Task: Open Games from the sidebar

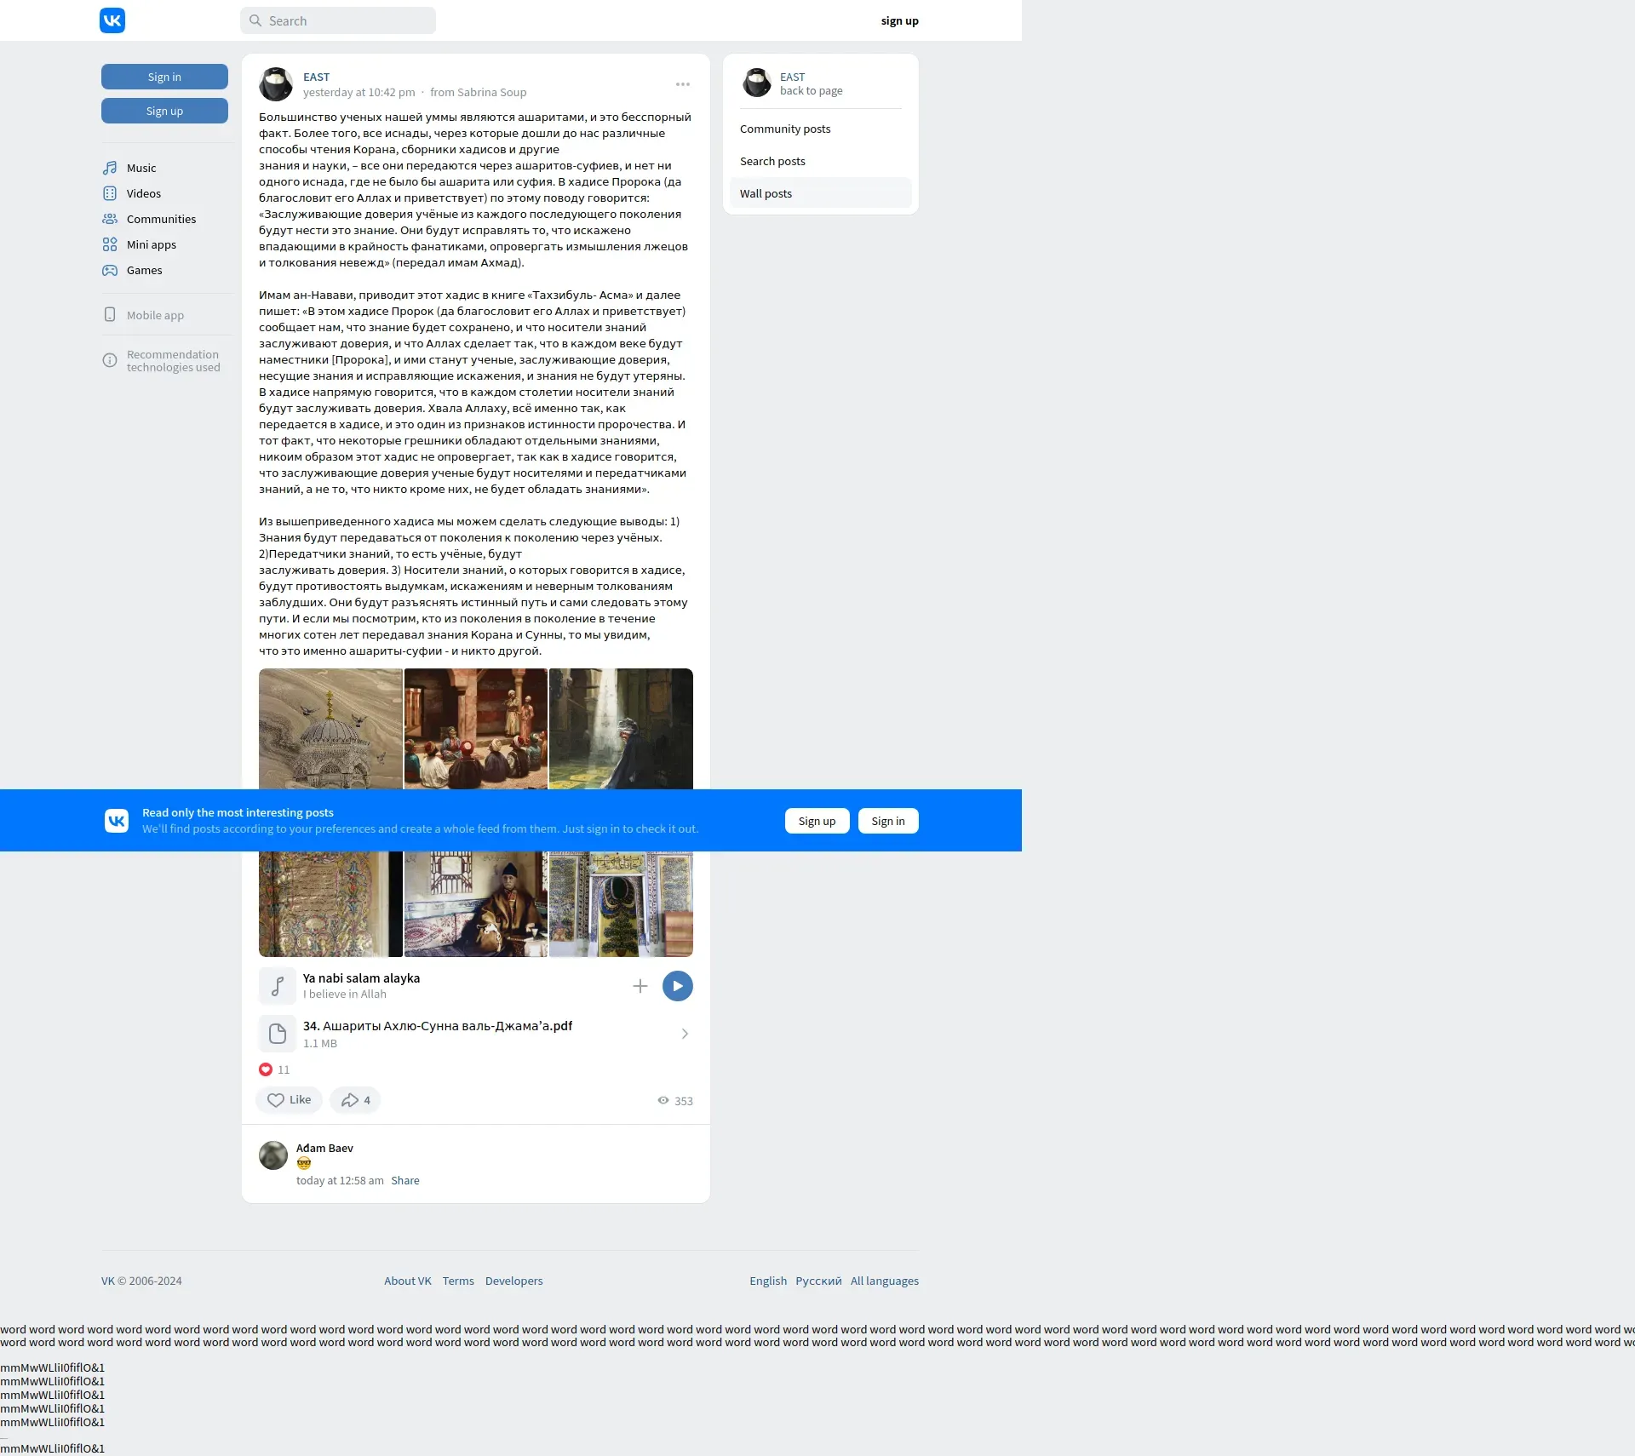Action: point(144,270)
